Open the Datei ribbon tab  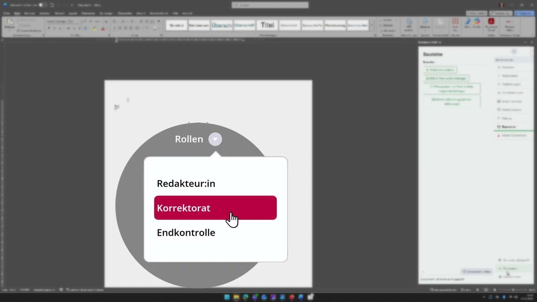tap(7, 13)
